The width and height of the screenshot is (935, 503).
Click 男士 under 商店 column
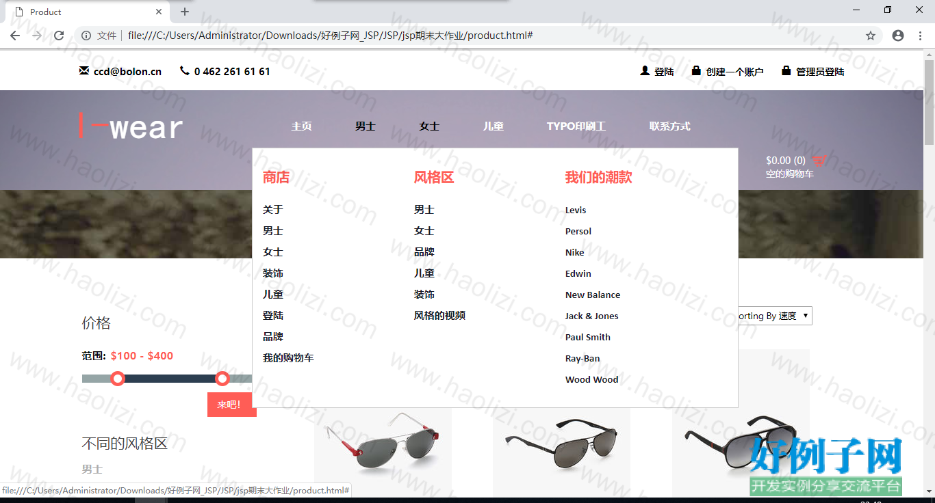point(273,231)
